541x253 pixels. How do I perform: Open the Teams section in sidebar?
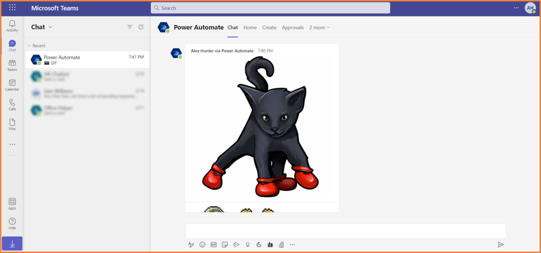(12, 66)
